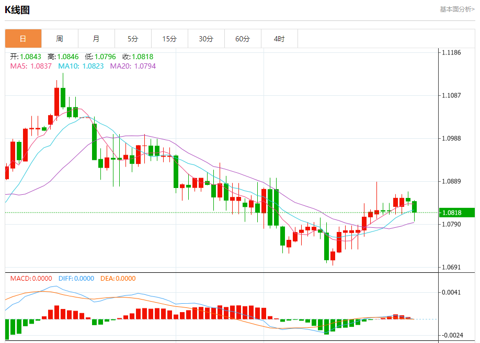The height and width of the screenshot is (343, 480).
Task: Open the 60分 interval tab
Action: [x=243, y=39]
